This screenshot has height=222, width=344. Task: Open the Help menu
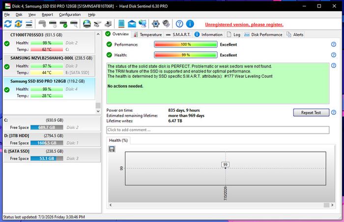pos(91,14)
